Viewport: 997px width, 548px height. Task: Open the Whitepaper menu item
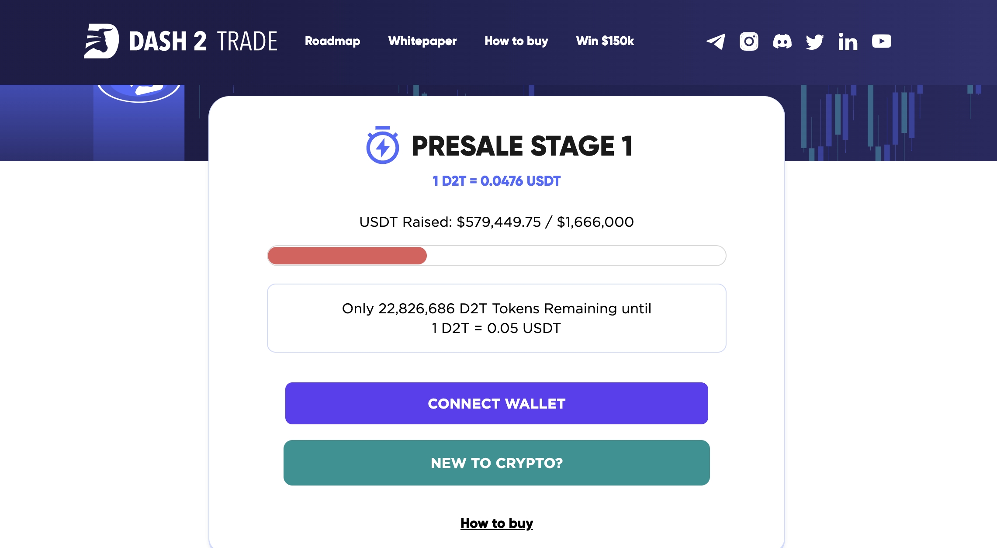(422, 41)
